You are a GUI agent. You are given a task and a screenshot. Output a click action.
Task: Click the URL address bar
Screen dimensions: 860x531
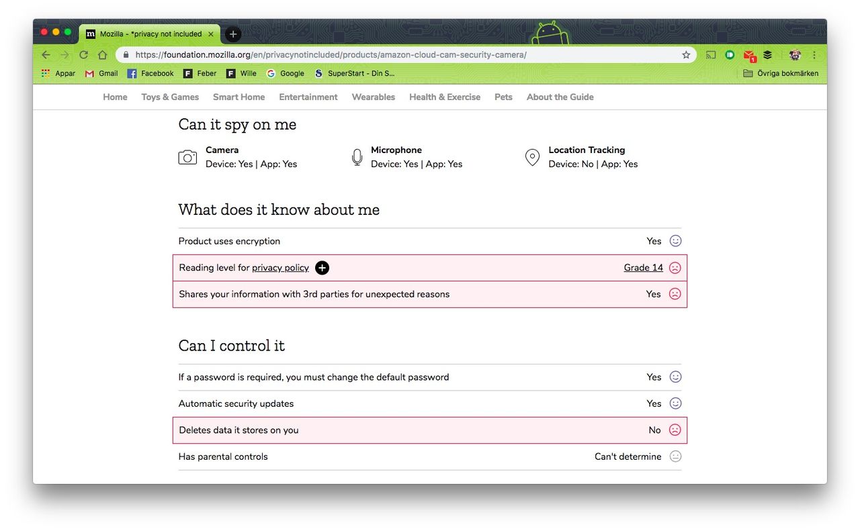point(403,55)
